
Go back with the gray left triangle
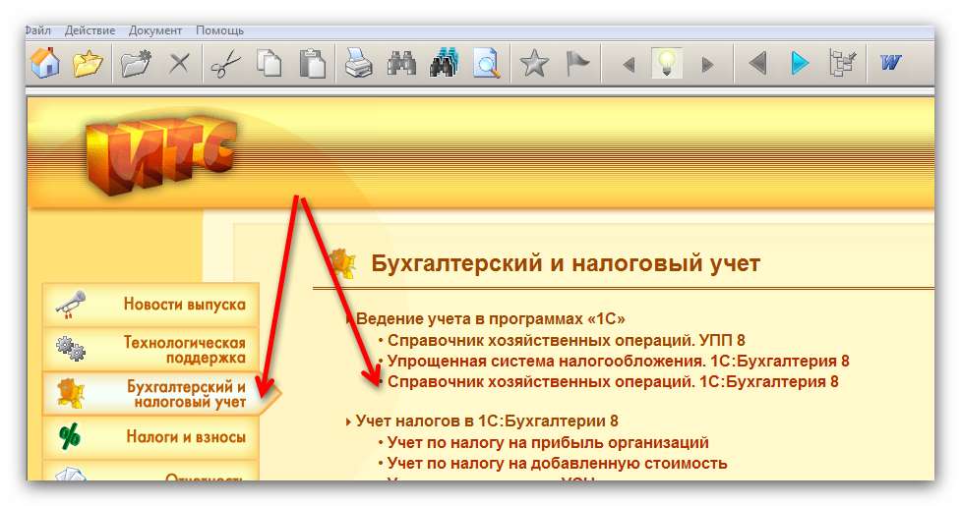click(x=758, y=63)
